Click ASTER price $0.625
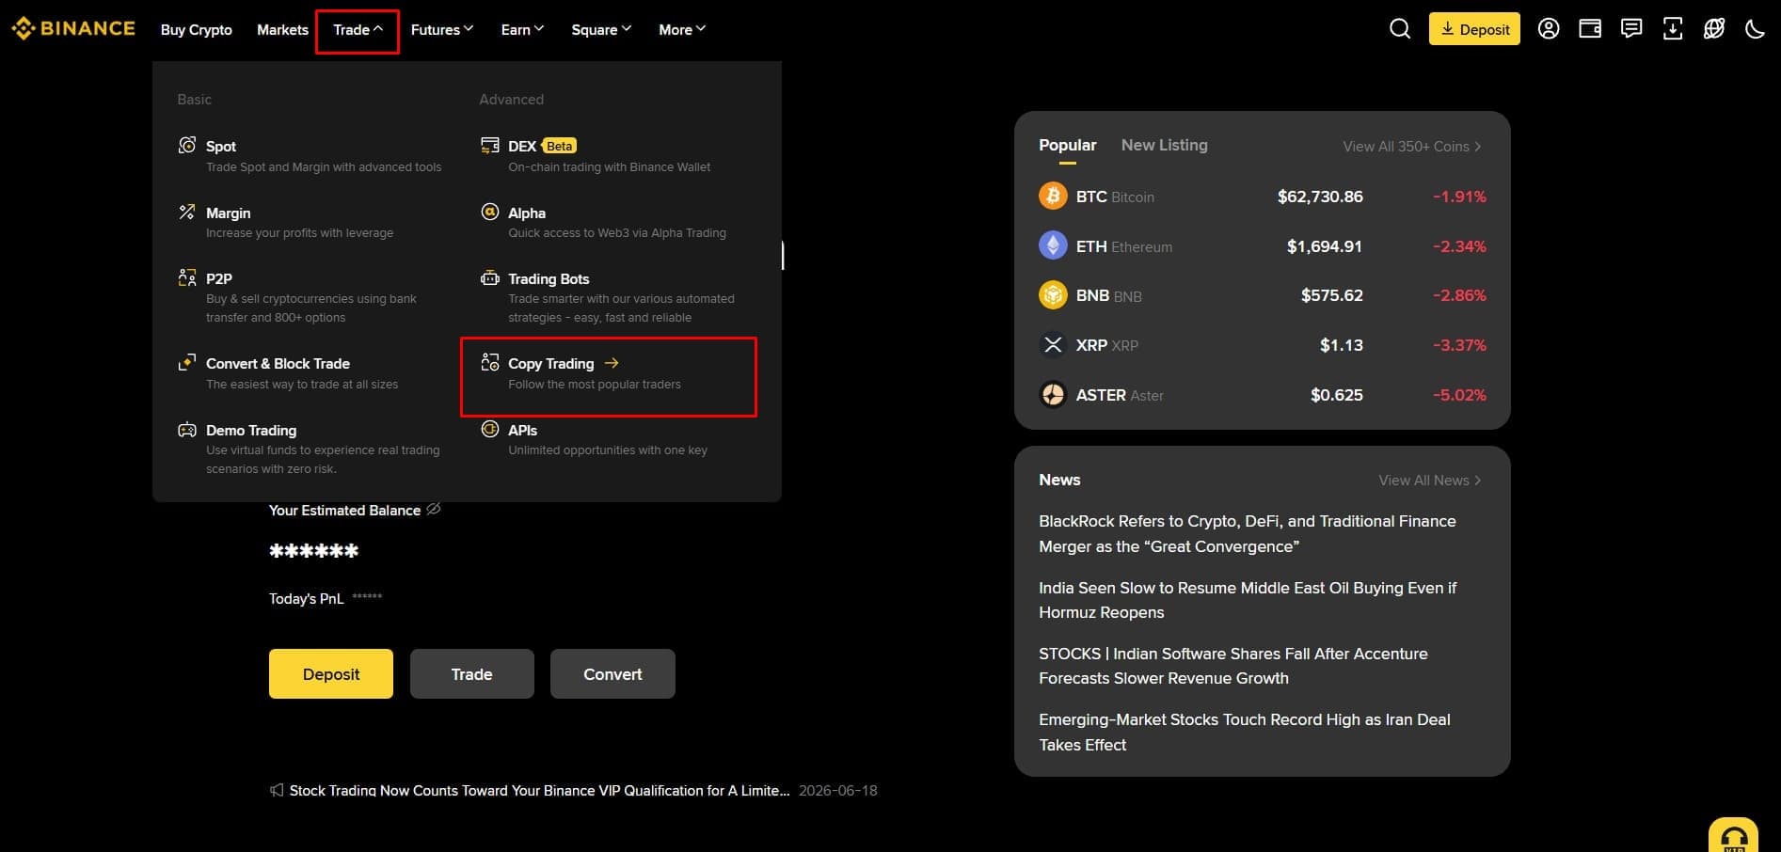This screenshot has height=852, width=1781. (x=1337, y=395)
